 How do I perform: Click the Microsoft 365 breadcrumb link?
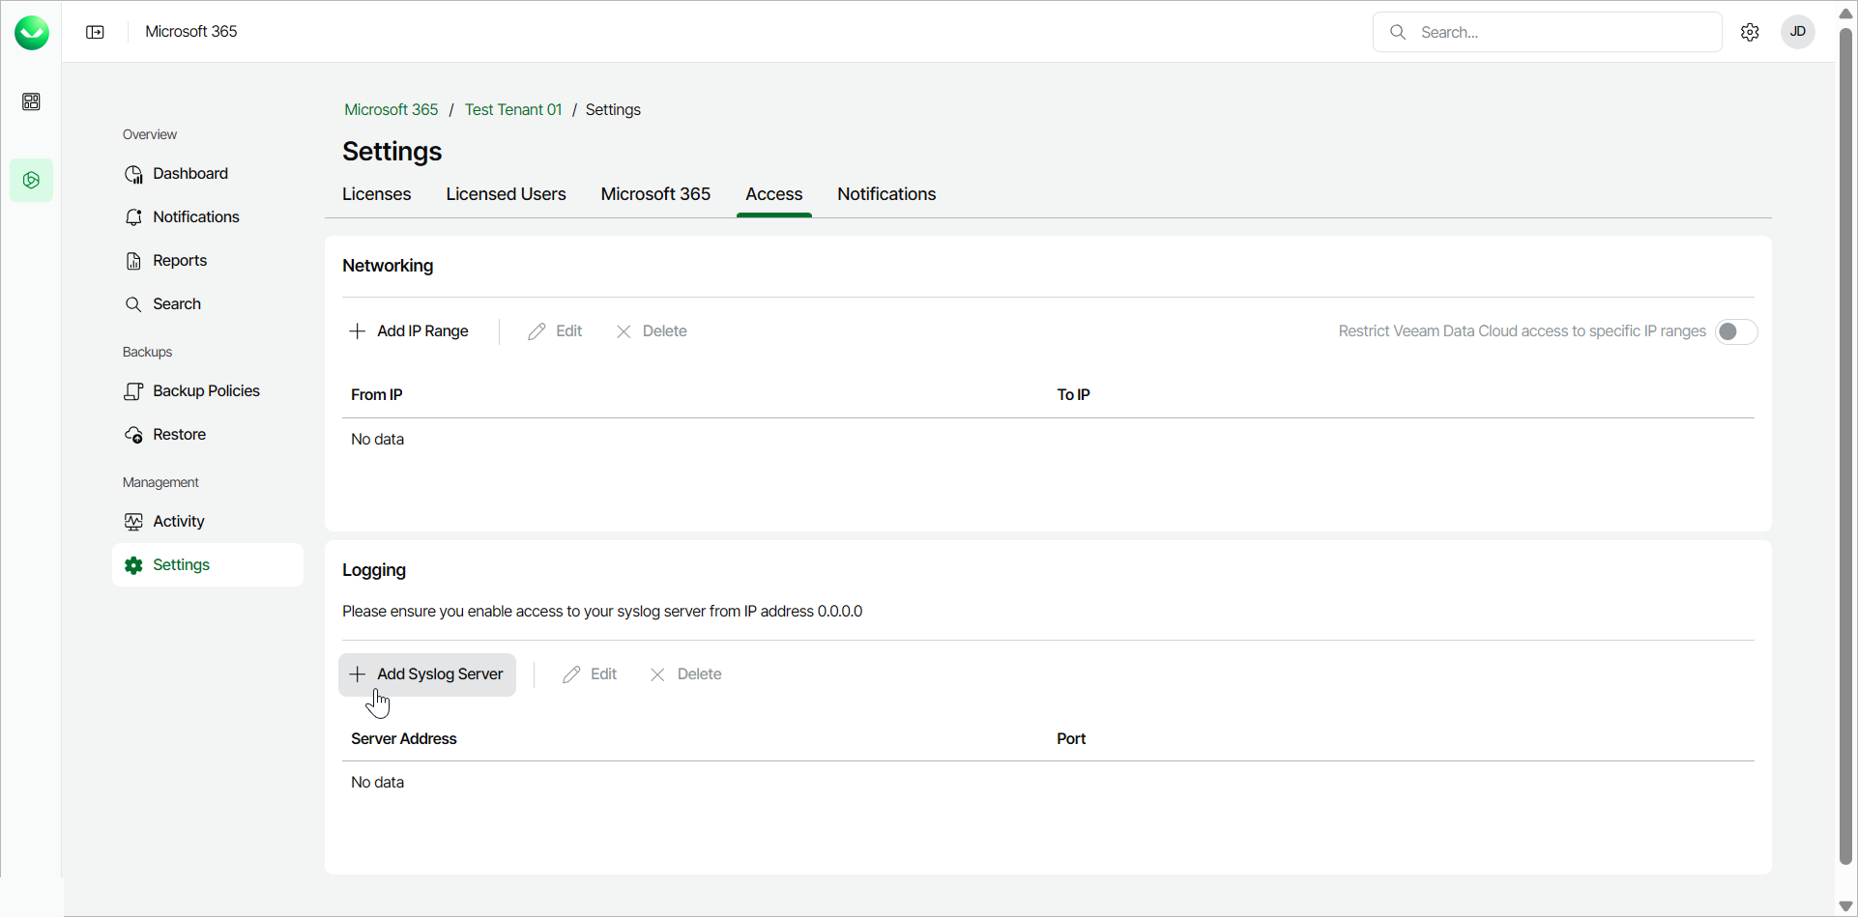pos(391,110)
